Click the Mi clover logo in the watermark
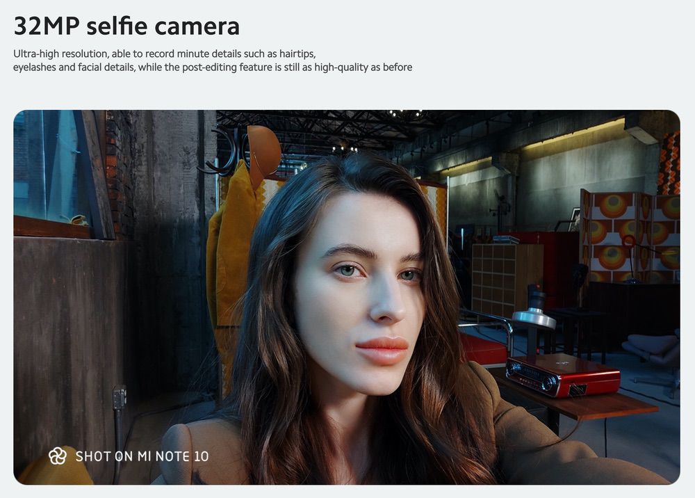The width and height of the screenshot is (695, 498). 58,456
